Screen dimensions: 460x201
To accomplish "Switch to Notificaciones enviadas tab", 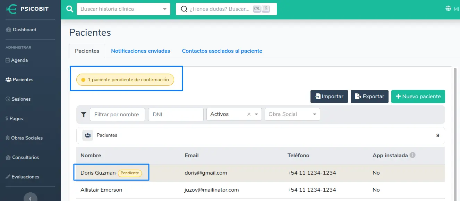I will coord(140,51).
